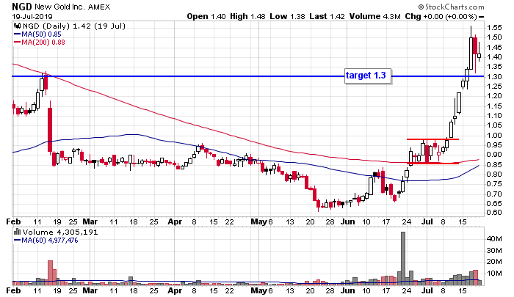Click the tallest volume spike near Jun 24
The height and width of the screenshot is (297, 514).
(403, 258)
